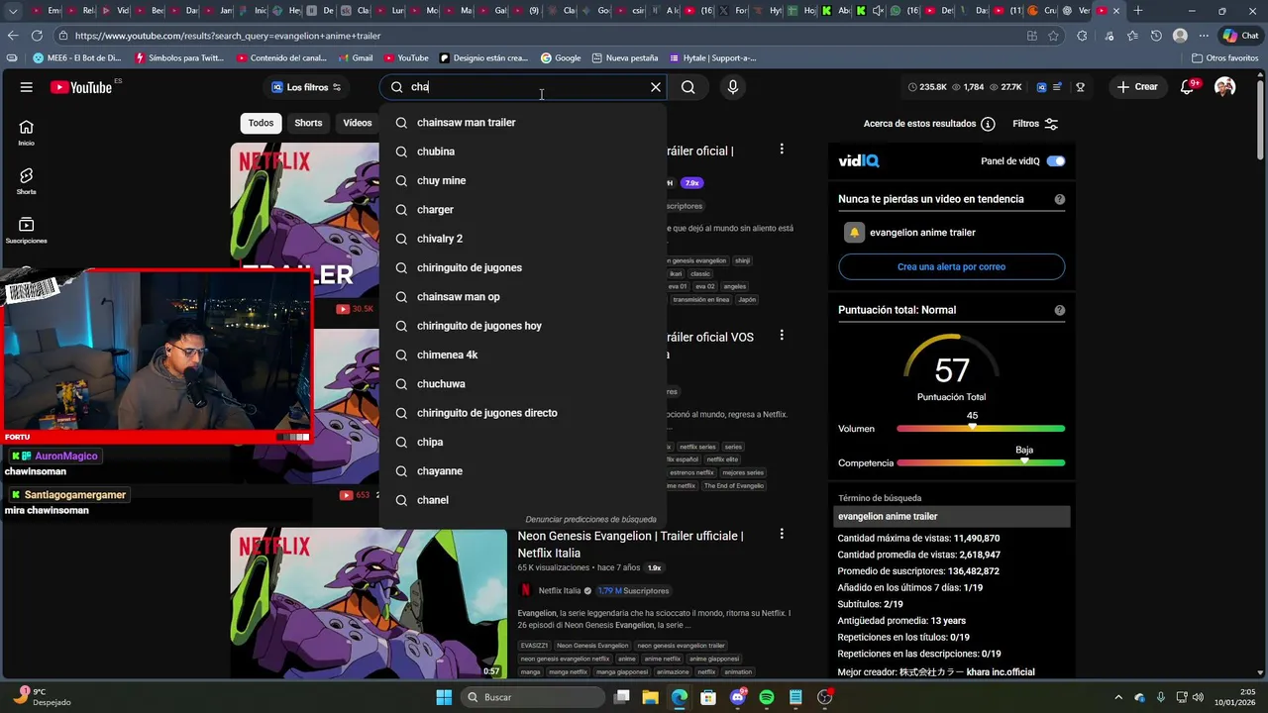The width and height of the screenshot is (1268, 713).
Task: Click the Windows taskbar Buscar box
Action: 533,697
